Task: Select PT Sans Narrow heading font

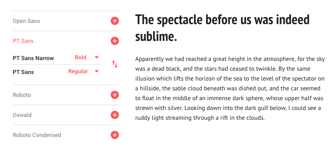Action: pos(34,58)
